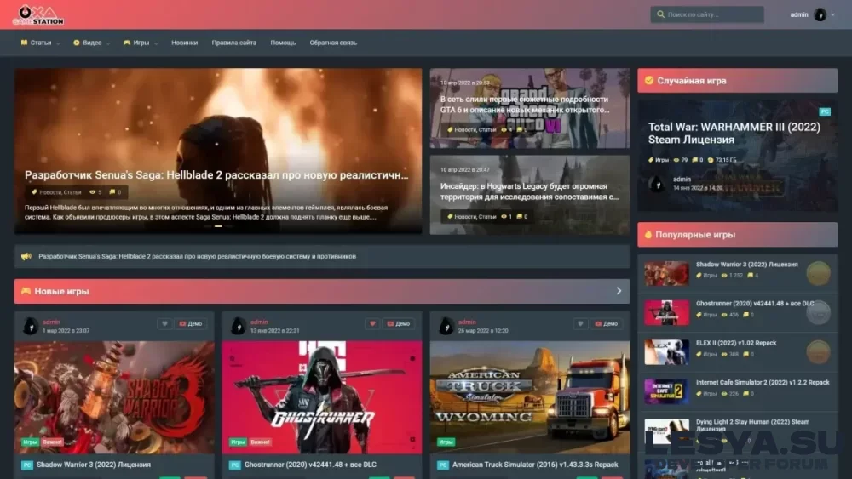The width and height of the screenshot is (852, 479).
Task: Click the search magnifier icon
Action: [x=660, y=14]
